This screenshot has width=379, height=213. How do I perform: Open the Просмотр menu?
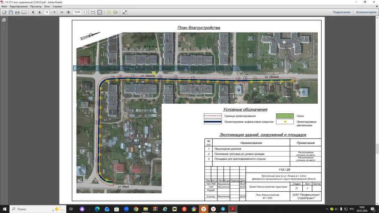tap(36, 7)
